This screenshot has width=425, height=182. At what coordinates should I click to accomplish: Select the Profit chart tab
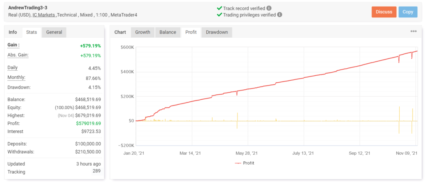pos(191,32)
